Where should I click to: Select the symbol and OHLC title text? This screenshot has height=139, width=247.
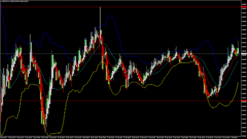[15, 1]
